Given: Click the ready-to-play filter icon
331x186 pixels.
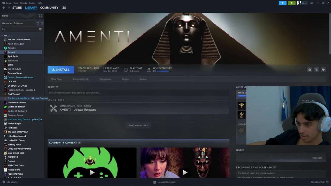Looking at the screenshot, I should coord(42,23).
